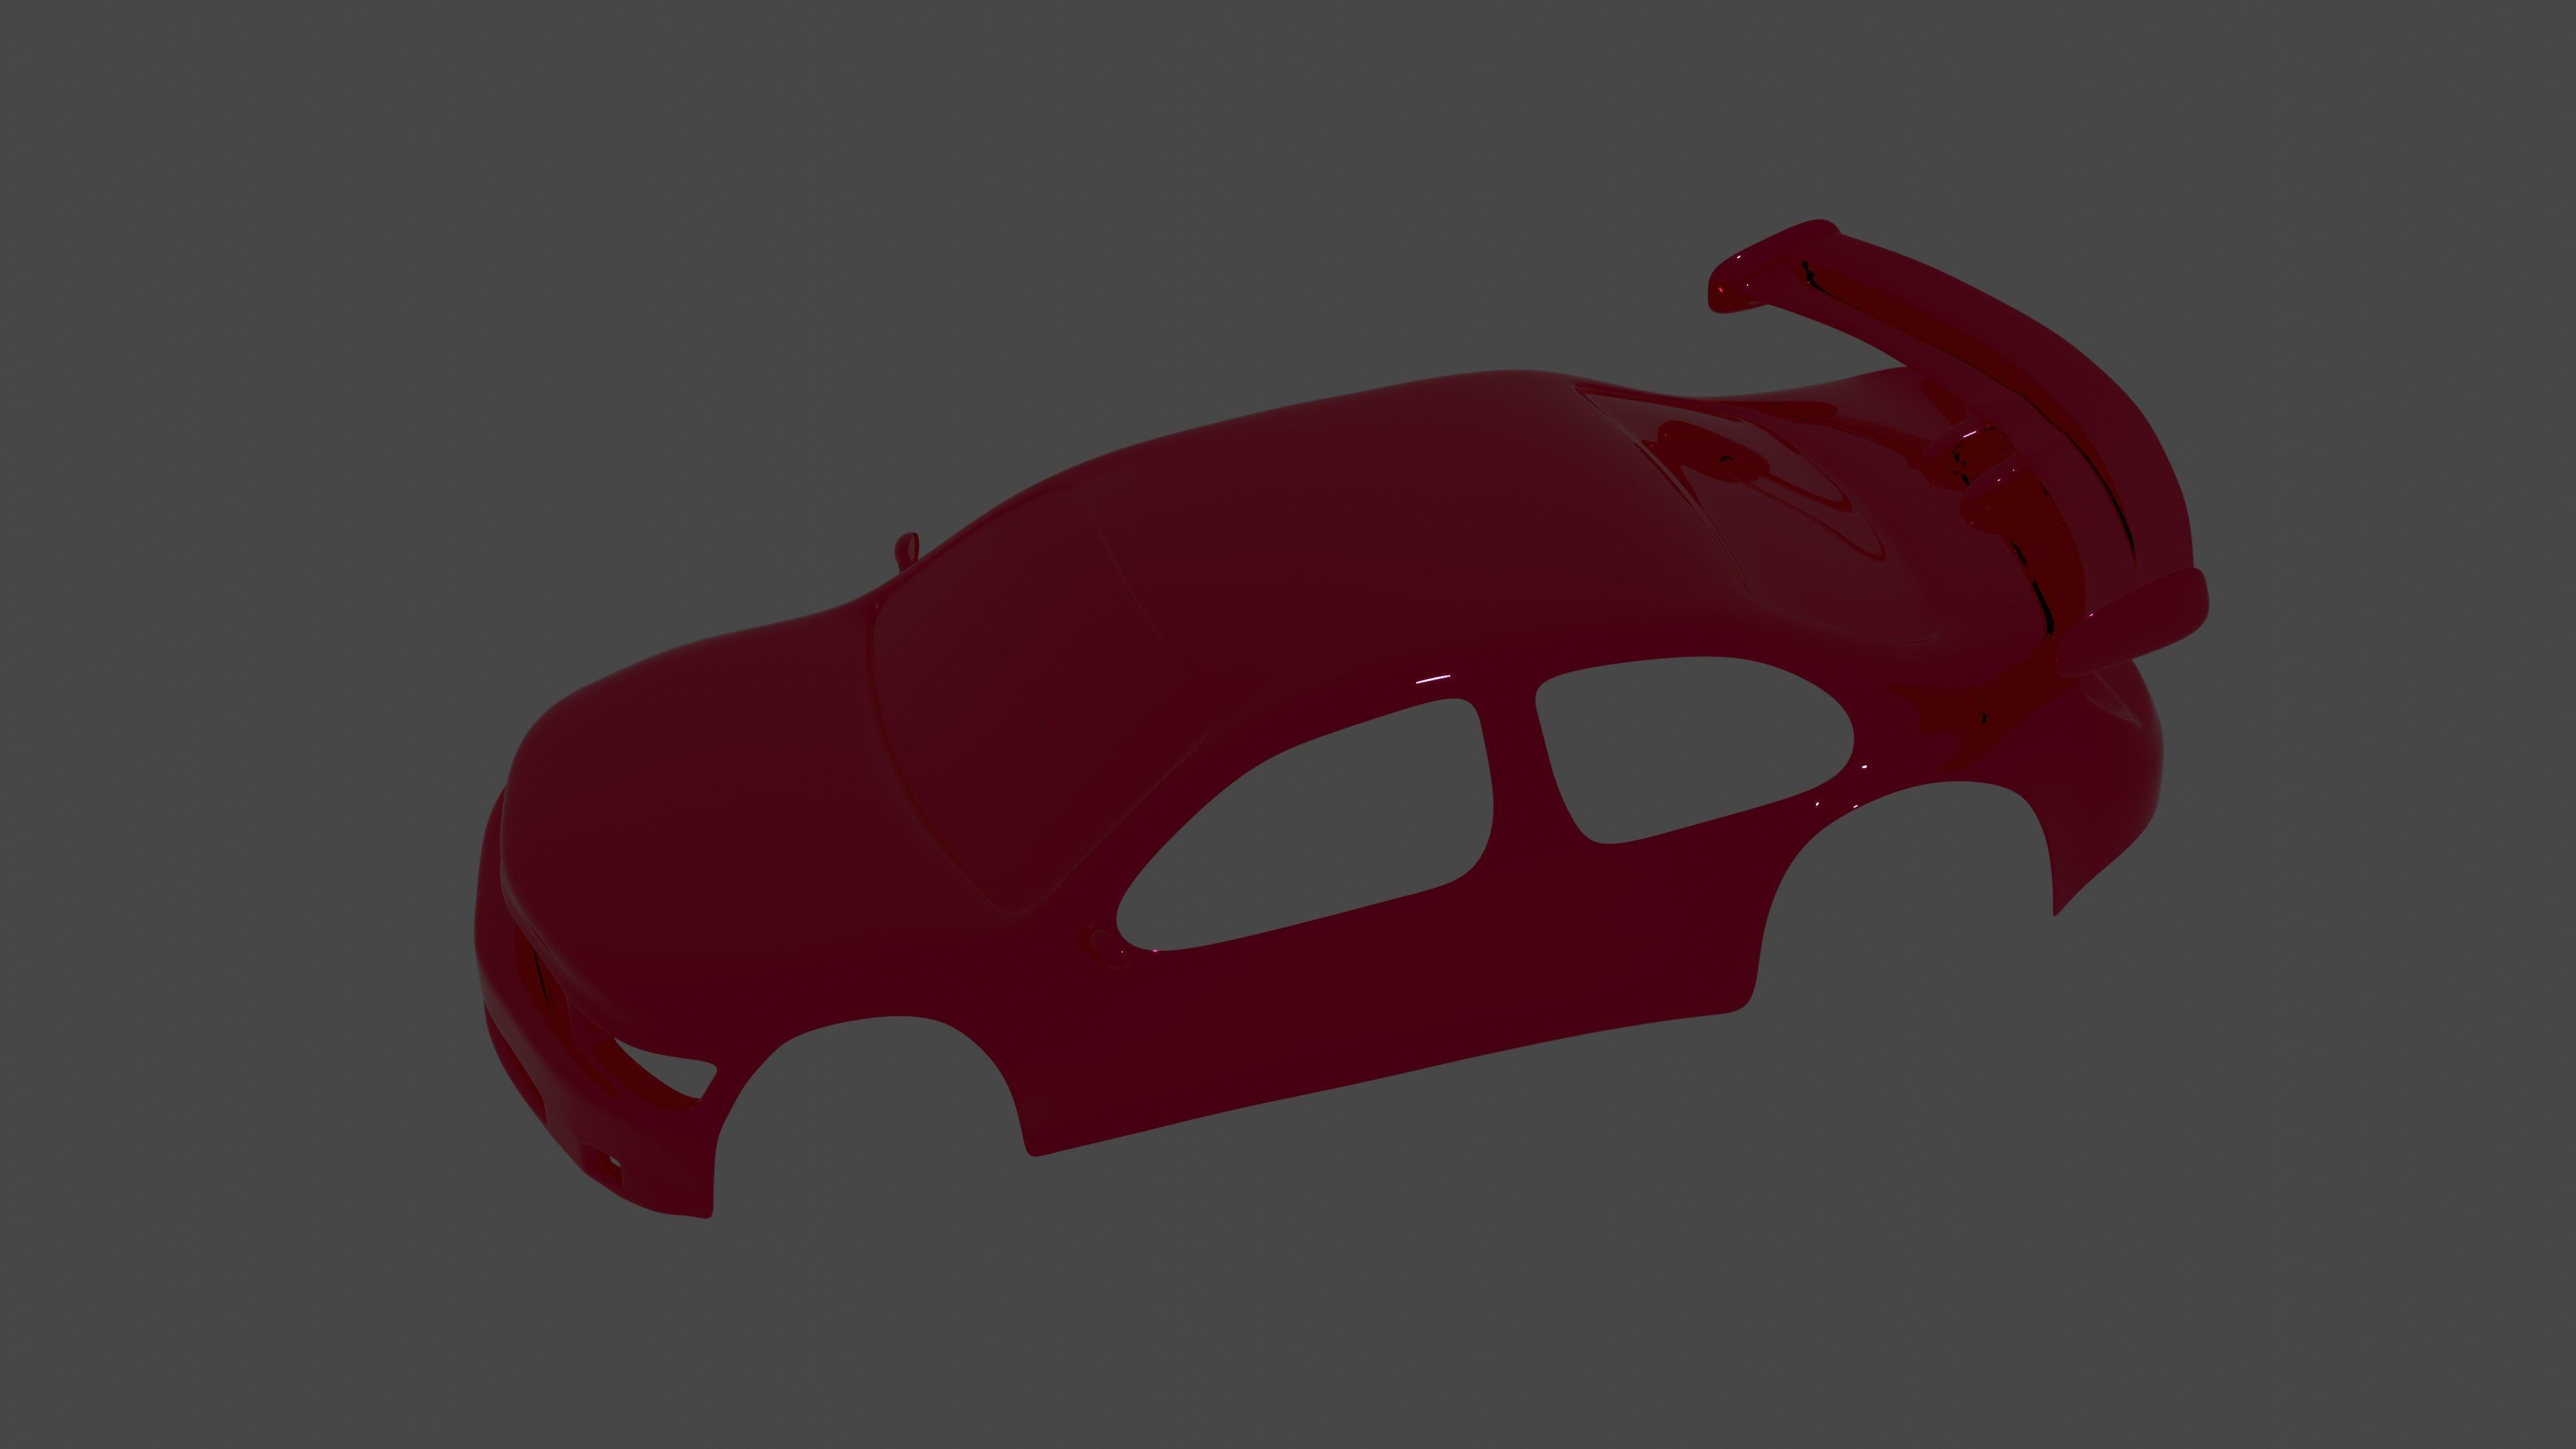This screenshot has height=1449, width=2576.
Task: Click the gray background below the front bumper
Action: [x=600, y=1350]
